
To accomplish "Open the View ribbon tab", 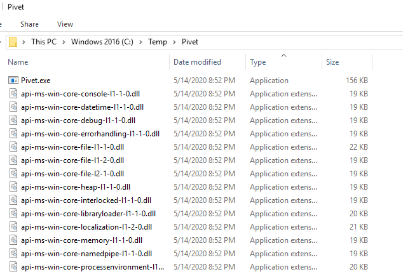I will [x=65, y=24].
